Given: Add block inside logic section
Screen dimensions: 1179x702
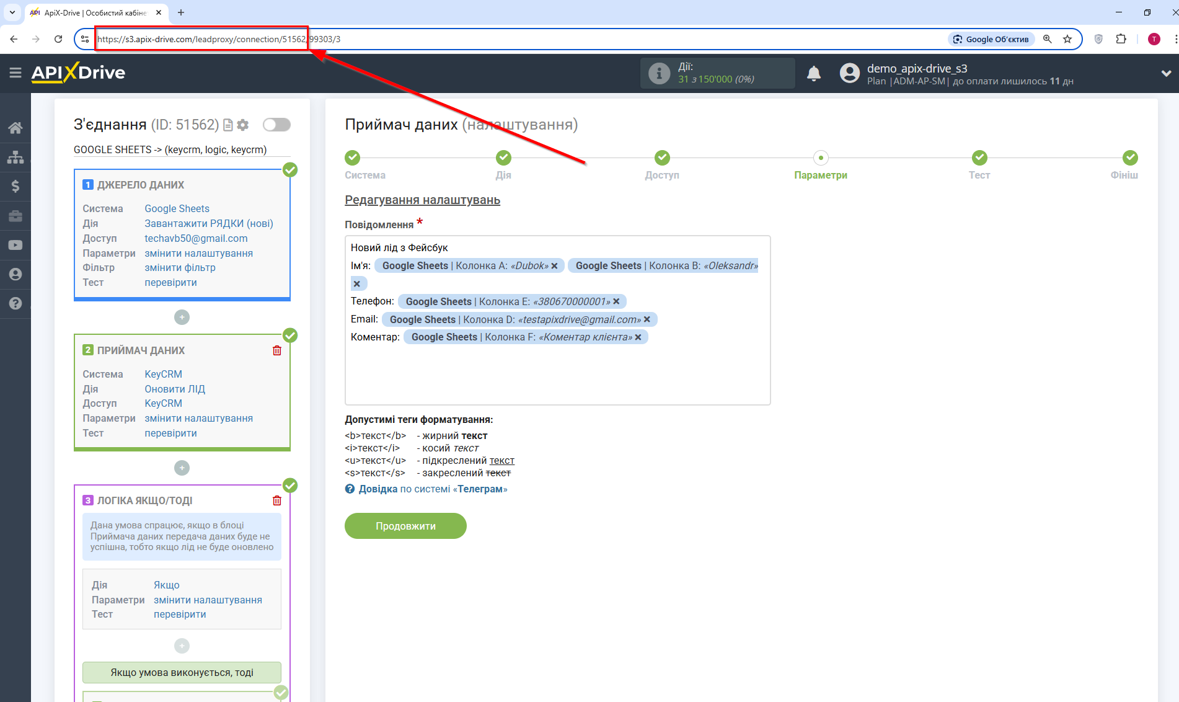Looking at the screenshot, I should pos(182,646).
